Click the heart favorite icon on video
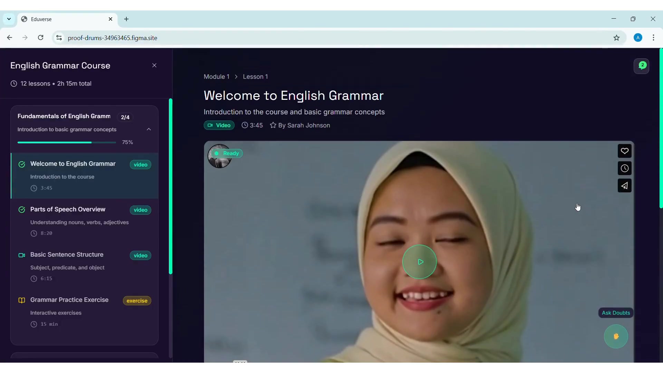This screenshot has width=663, height=373. [x=624, y=151]
